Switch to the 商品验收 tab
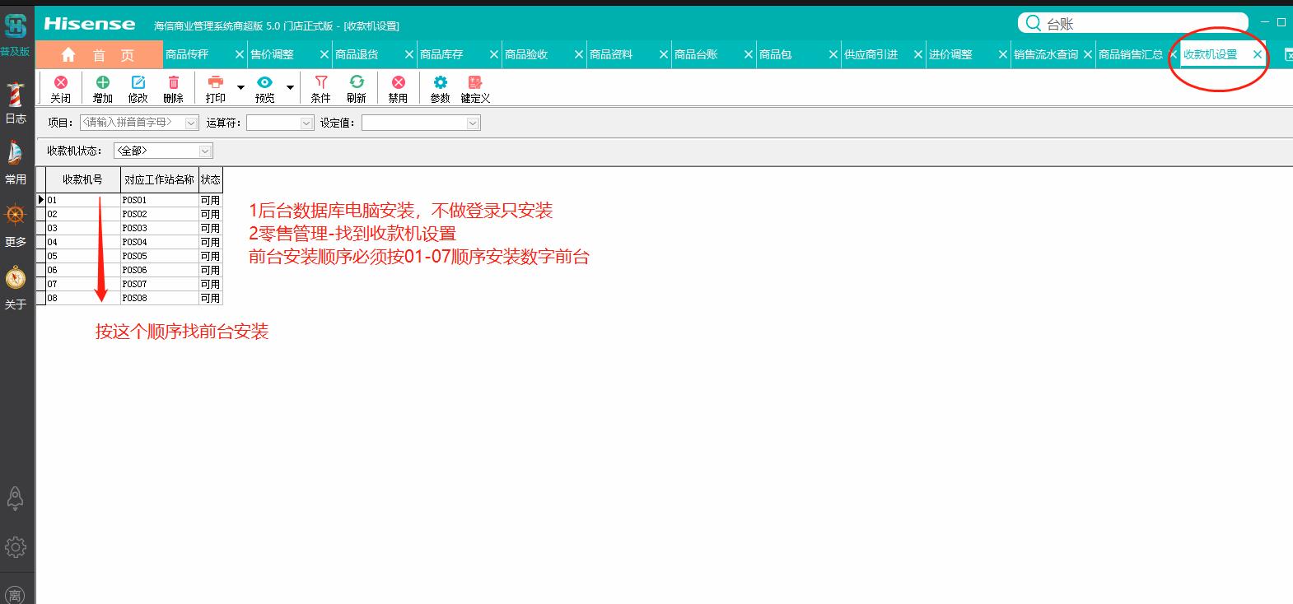 526,54
